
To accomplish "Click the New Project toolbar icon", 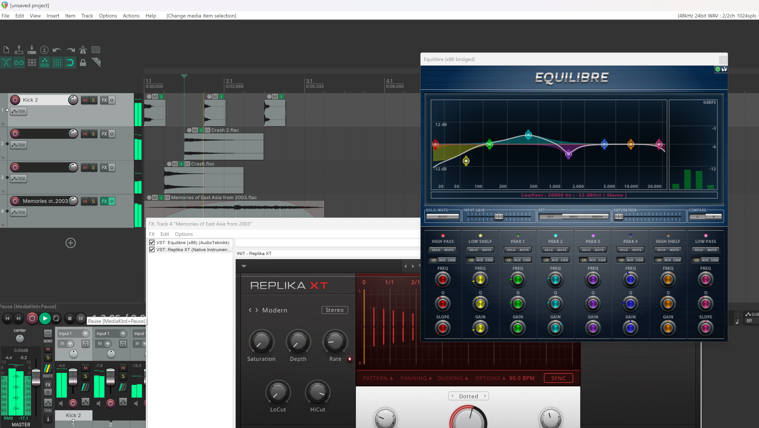I will 6,50.
